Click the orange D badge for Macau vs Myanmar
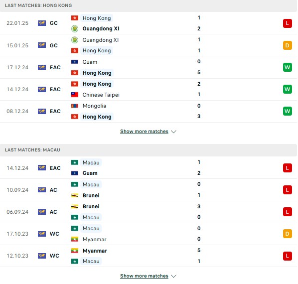This screenshot has width=298, height=284. point(287,234)
